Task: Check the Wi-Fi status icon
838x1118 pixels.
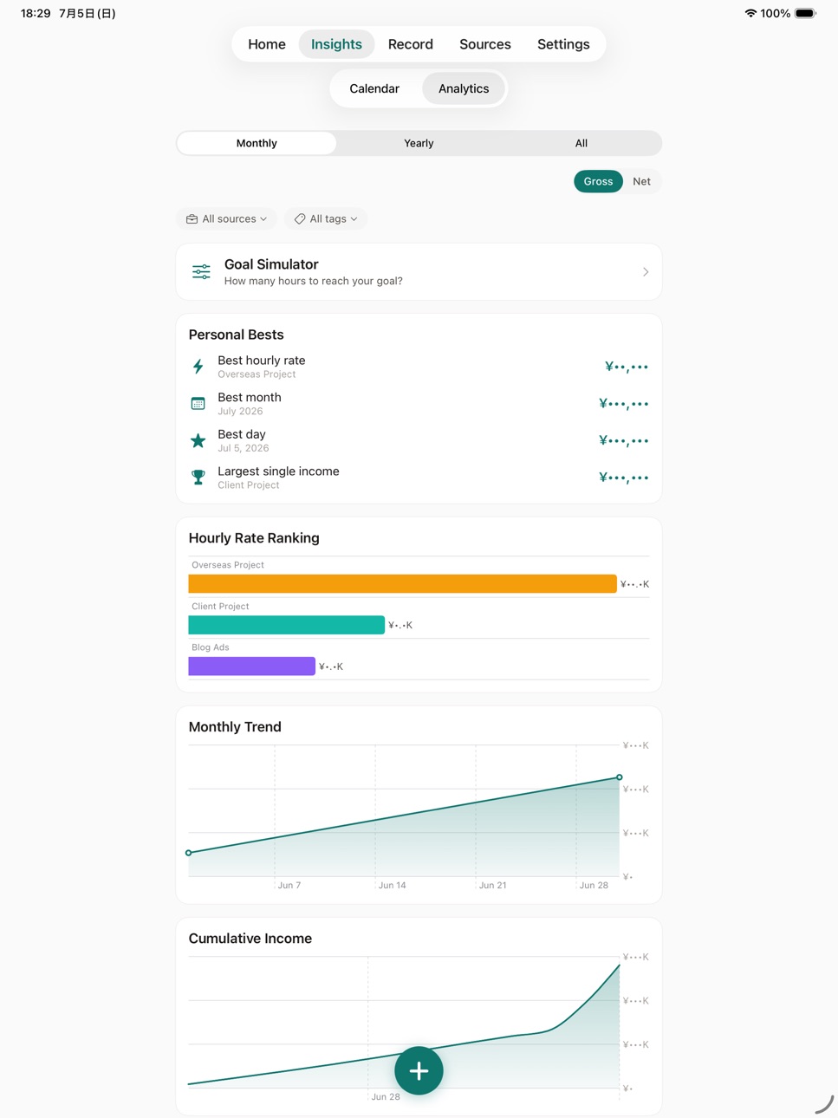Action: [x=750, y=13]
